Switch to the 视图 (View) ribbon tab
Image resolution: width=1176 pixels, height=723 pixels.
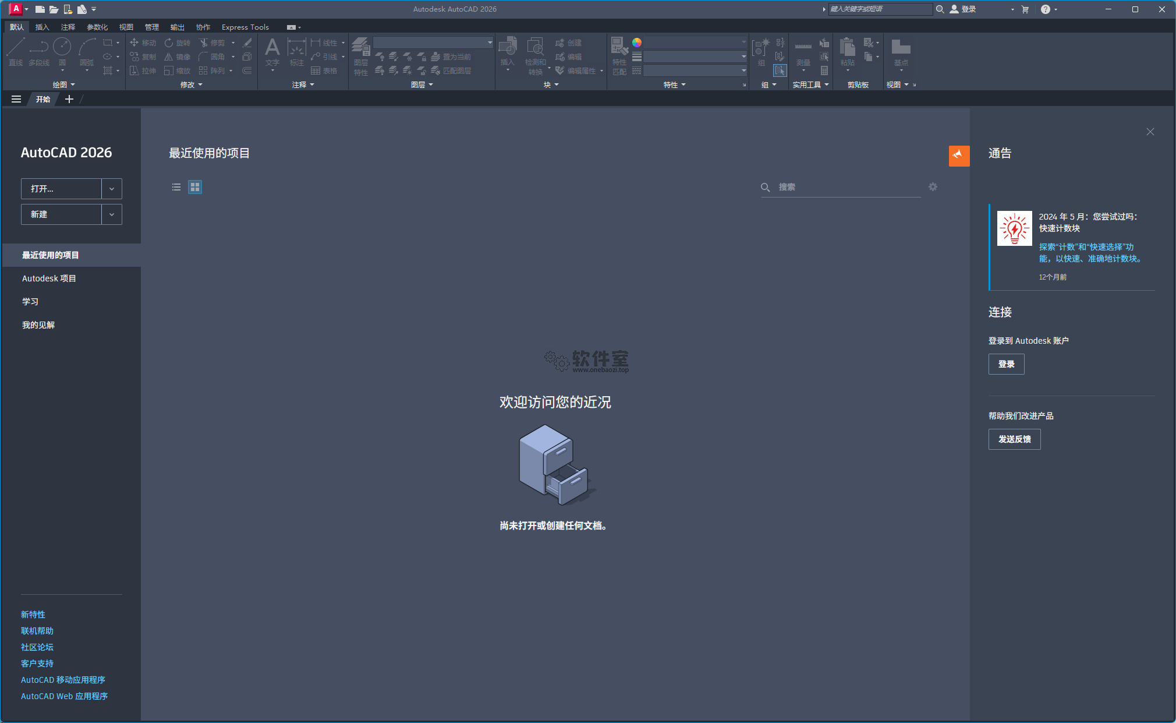(126, 27)
